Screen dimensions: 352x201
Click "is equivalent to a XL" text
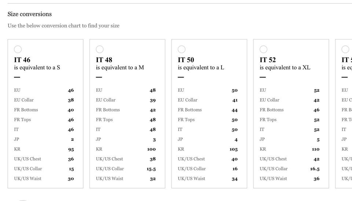click(285, 68)
